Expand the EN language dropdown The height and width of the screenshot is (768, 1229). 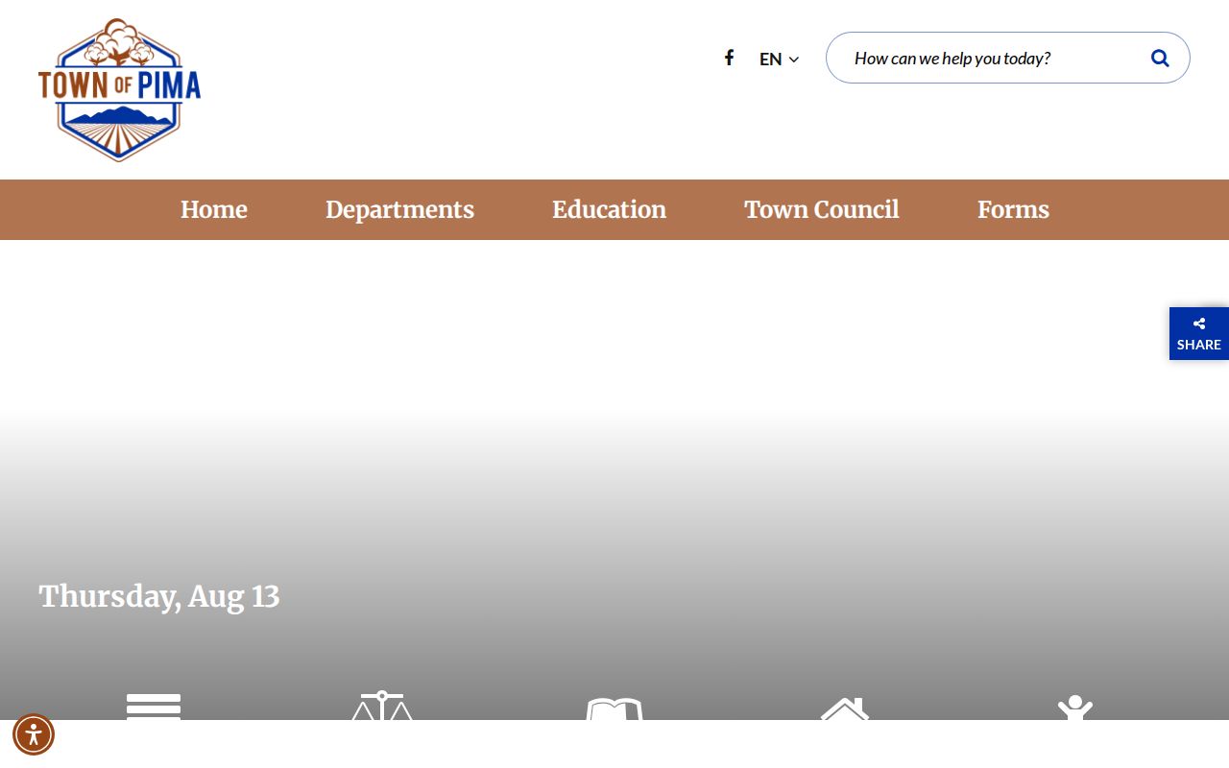[779, 59]
